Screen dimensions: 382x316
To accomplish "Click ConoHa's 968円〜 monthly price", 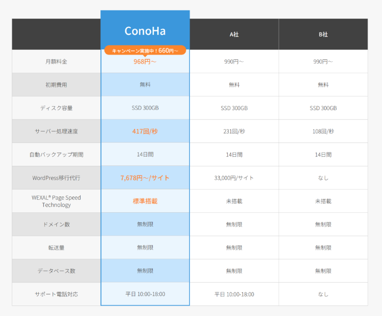I will (x=145, y=62).
